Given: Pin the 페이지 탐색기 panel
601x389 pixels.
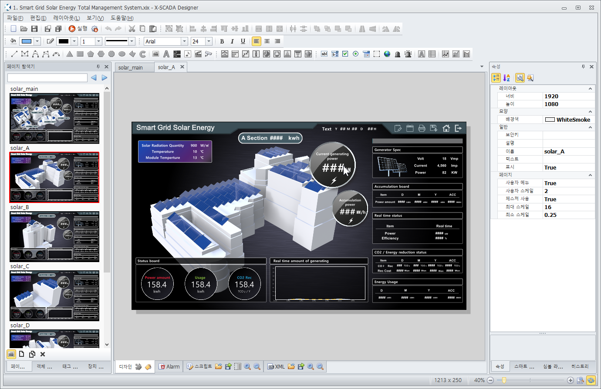Looking at the screenshot, I should [x=98, y=66].
